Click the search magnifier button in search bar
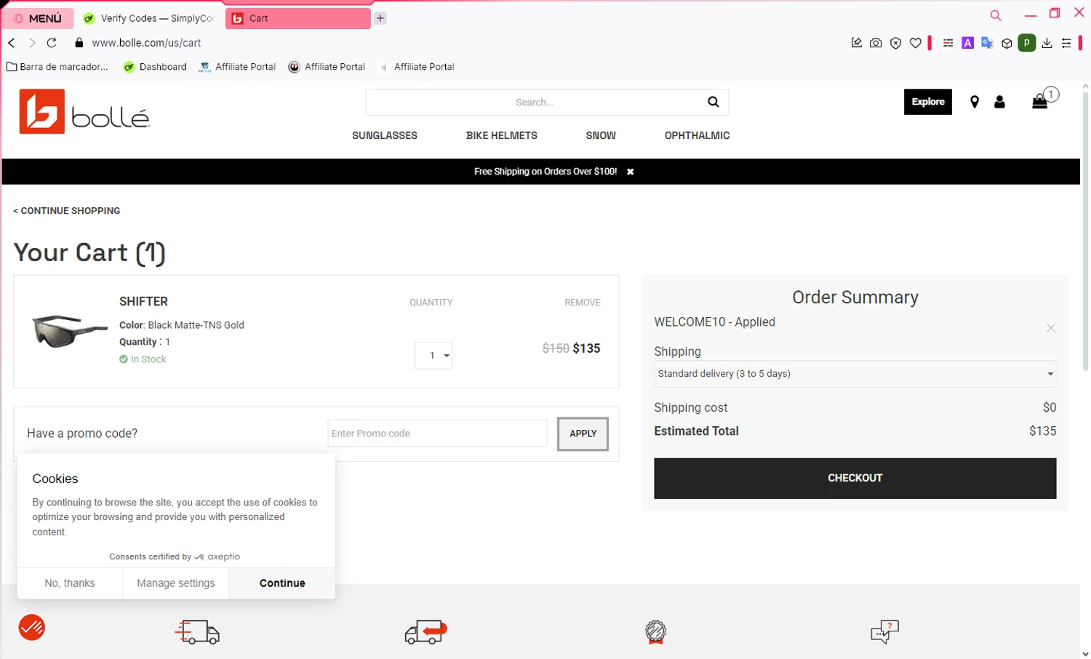This screenshot has width=1091, height=659. (714, 102)
